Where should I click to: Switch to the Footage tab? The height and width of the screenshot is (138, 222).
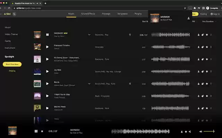tap(106, 14)
